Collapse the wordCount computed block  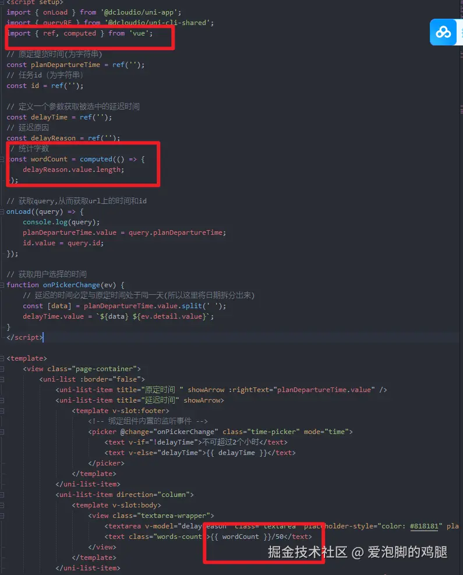click(2, 159)
